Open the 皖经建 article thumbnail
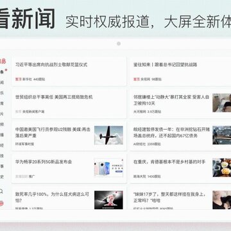The width and height of the screenshot is (231, 231). click(222, 135)
